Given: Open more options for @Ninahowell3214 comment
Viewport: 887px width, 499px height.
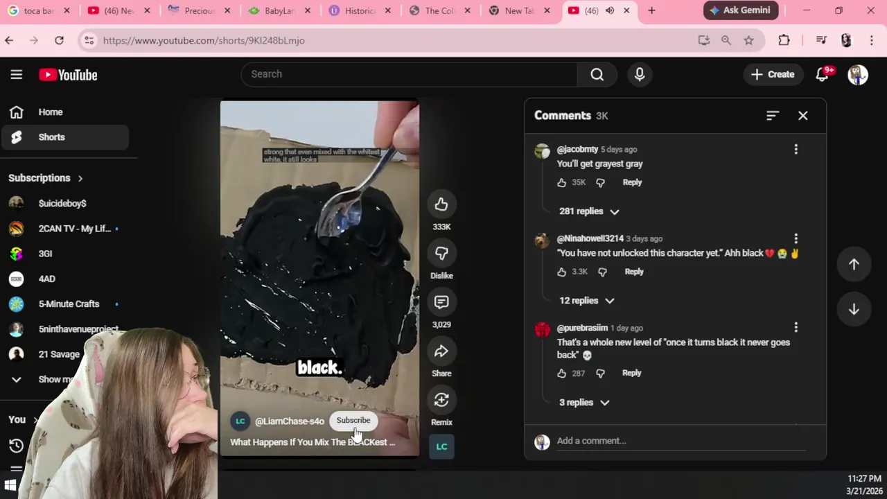Looking at the screenshot, I should tap(796, 238).
